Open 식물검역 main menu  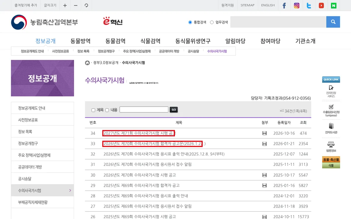[x=150, y=41]
